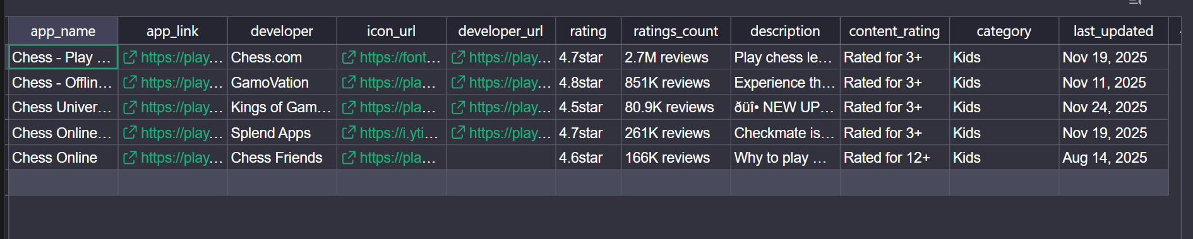Follow developer_url link for Kings of Games row

point(510,108)
